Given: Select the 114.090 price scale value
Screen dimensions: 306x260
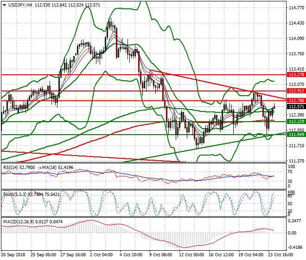Looking at the screenshot, I should coord(296,39).
